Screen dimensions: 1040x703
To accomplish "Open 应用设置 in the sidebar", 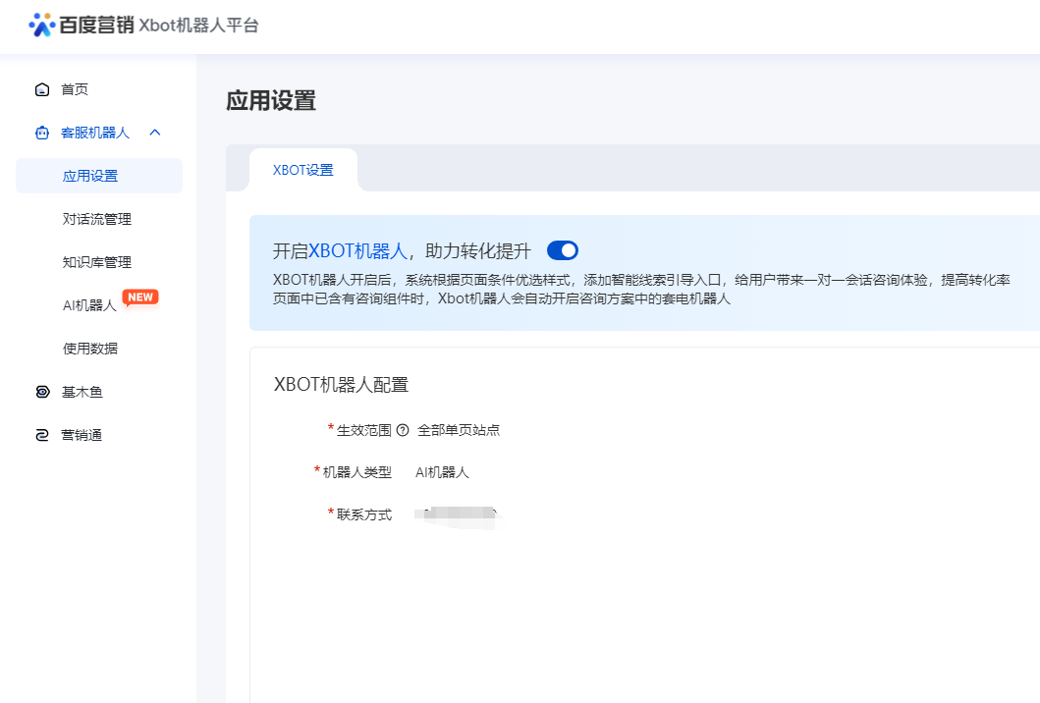I will 99,176.
